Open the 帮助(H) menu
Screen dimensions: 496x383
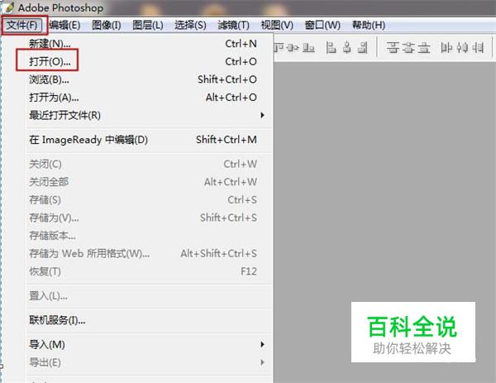pos(369,25)
